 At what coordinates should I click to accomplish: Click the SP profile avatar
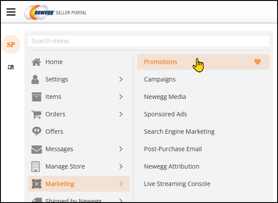tap(11, 44)
